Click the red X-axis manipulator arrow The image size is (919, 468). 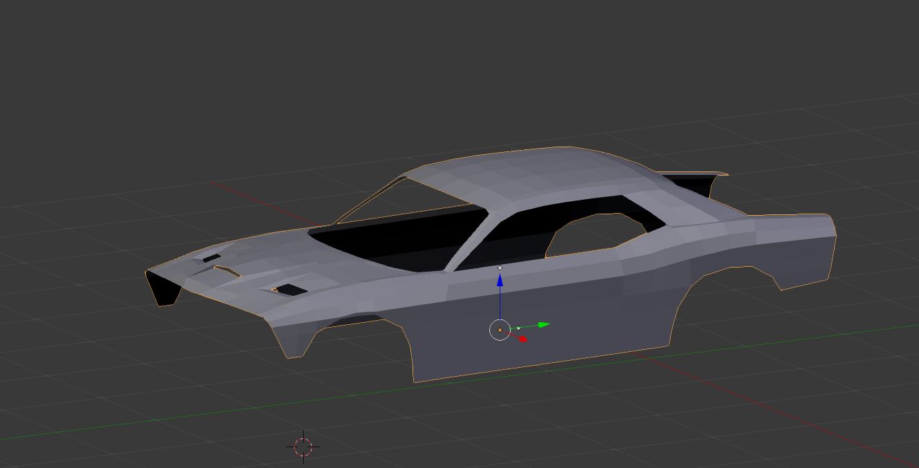[x=523, y=339]
